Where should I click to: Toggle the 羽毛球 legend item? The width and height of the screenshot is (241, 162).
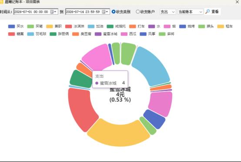point(37,34)
